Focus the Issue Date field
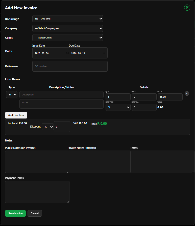The height and width of the screenshot is (226, 195). (51, 53)
